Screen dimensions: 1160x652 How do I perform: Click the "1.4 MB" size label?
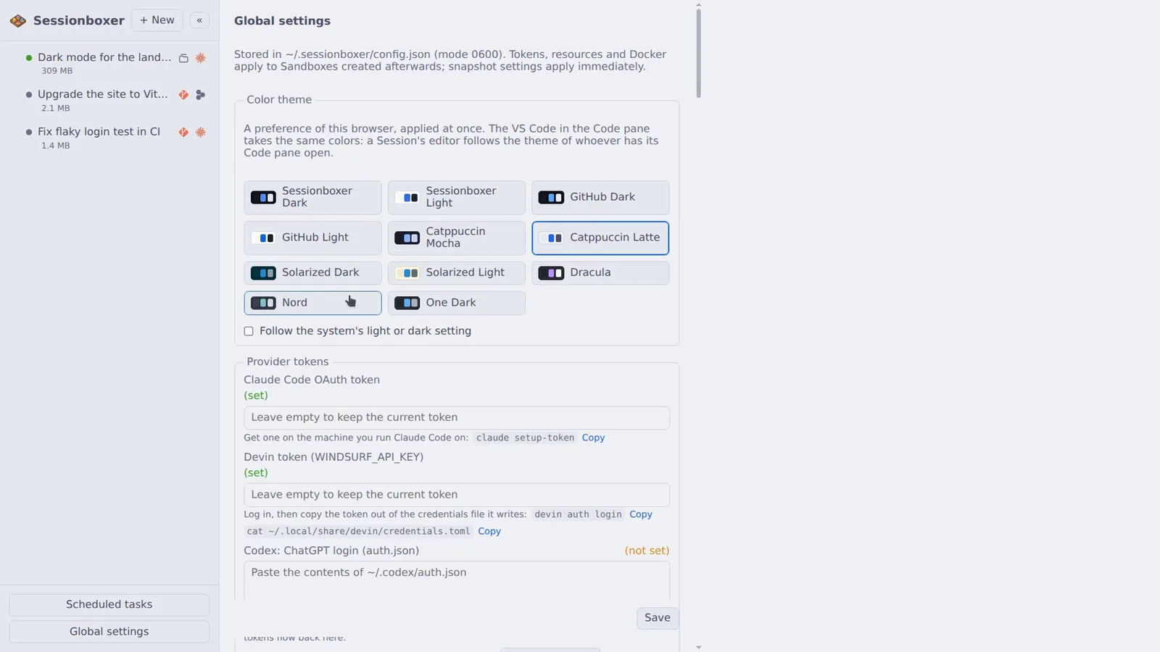56,146
